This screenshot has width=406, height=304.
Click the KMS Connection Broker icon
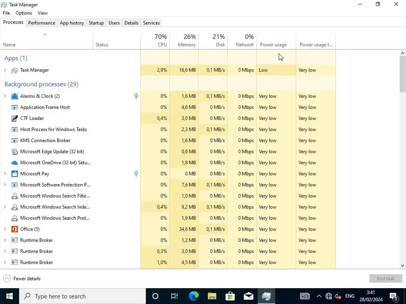15,141
